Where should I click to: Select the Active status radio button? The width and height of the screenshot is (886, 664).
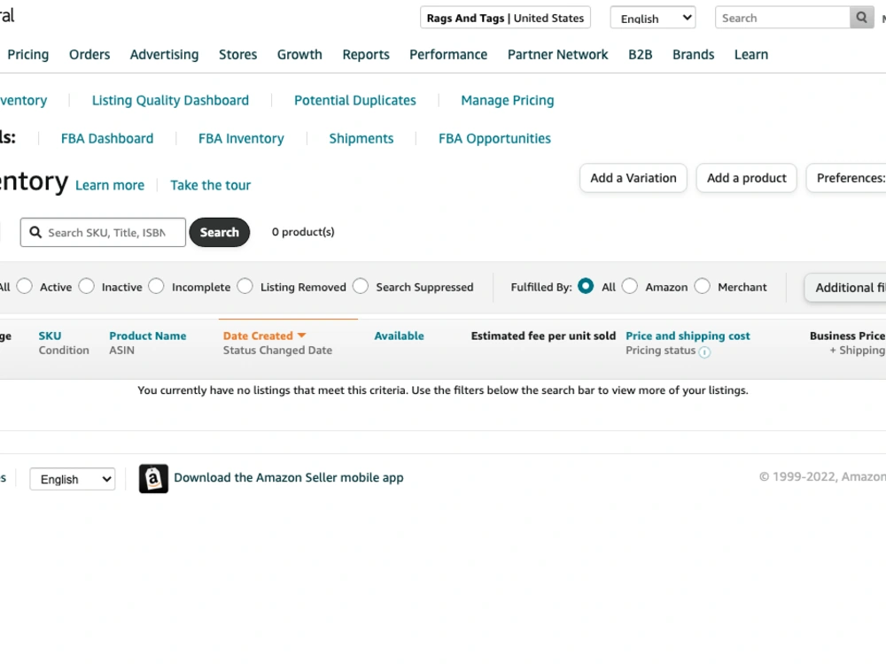click(x=25, y=286)
